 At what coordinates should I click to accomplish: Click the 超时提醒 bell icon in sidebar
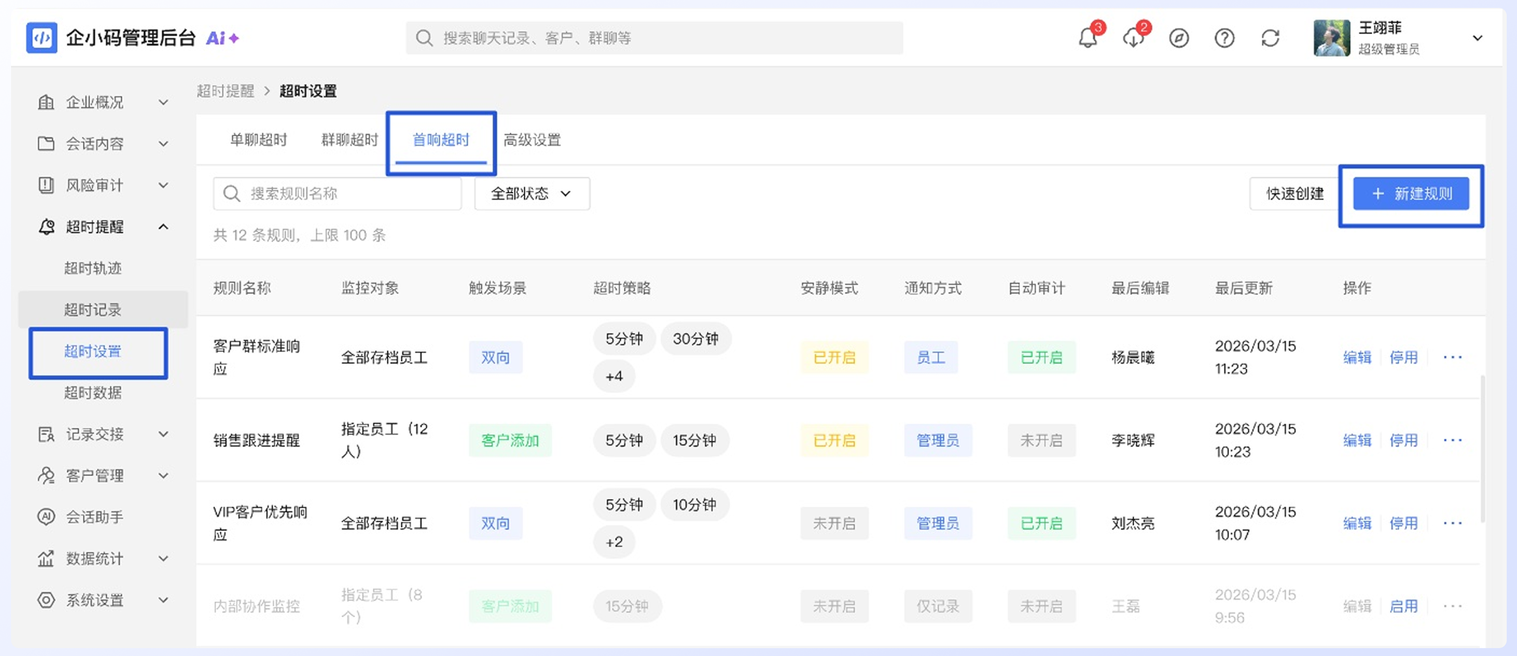pyautogui.click(x=46, y=227)
